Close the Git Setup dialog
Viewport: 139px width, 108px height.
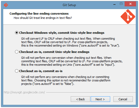coord(130,4)
